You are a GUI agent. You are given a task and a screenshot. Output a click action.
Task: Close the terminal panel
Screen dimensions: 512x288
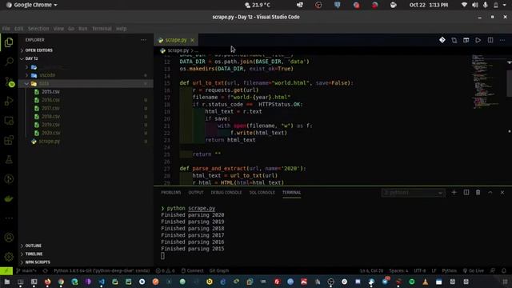(502, 192)
